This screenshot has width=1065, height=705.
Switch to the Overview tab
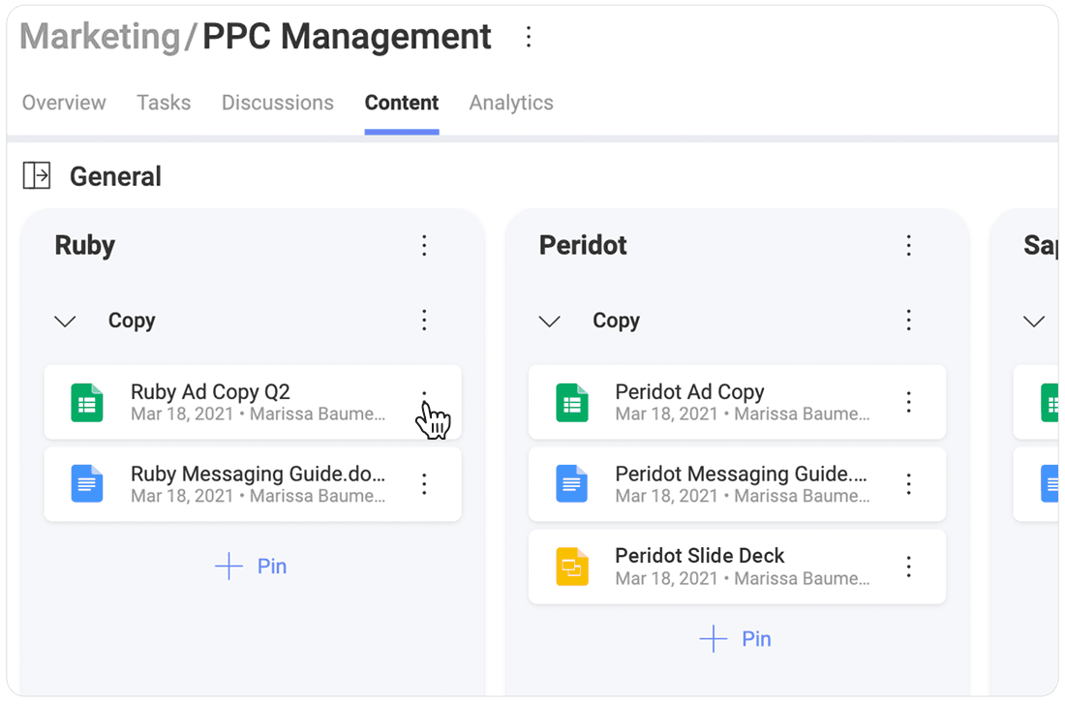[x=64, y=103]
